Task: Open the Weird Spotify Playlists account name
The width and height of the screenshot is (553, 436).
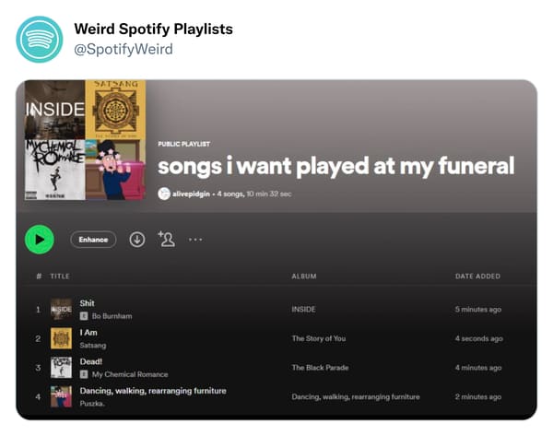Action: pyautogui.click(x=153, y=29)
